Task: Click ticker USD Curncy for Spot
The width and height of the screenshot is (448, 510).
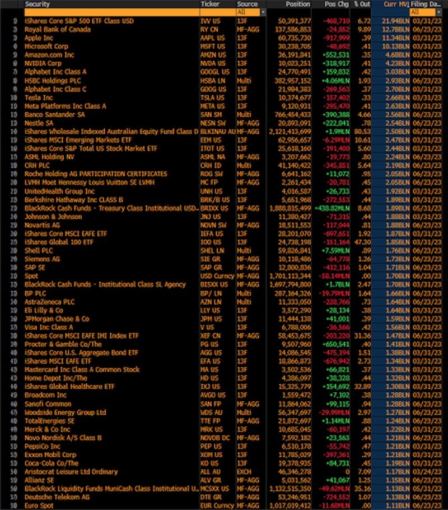Action: click(217, 276)
